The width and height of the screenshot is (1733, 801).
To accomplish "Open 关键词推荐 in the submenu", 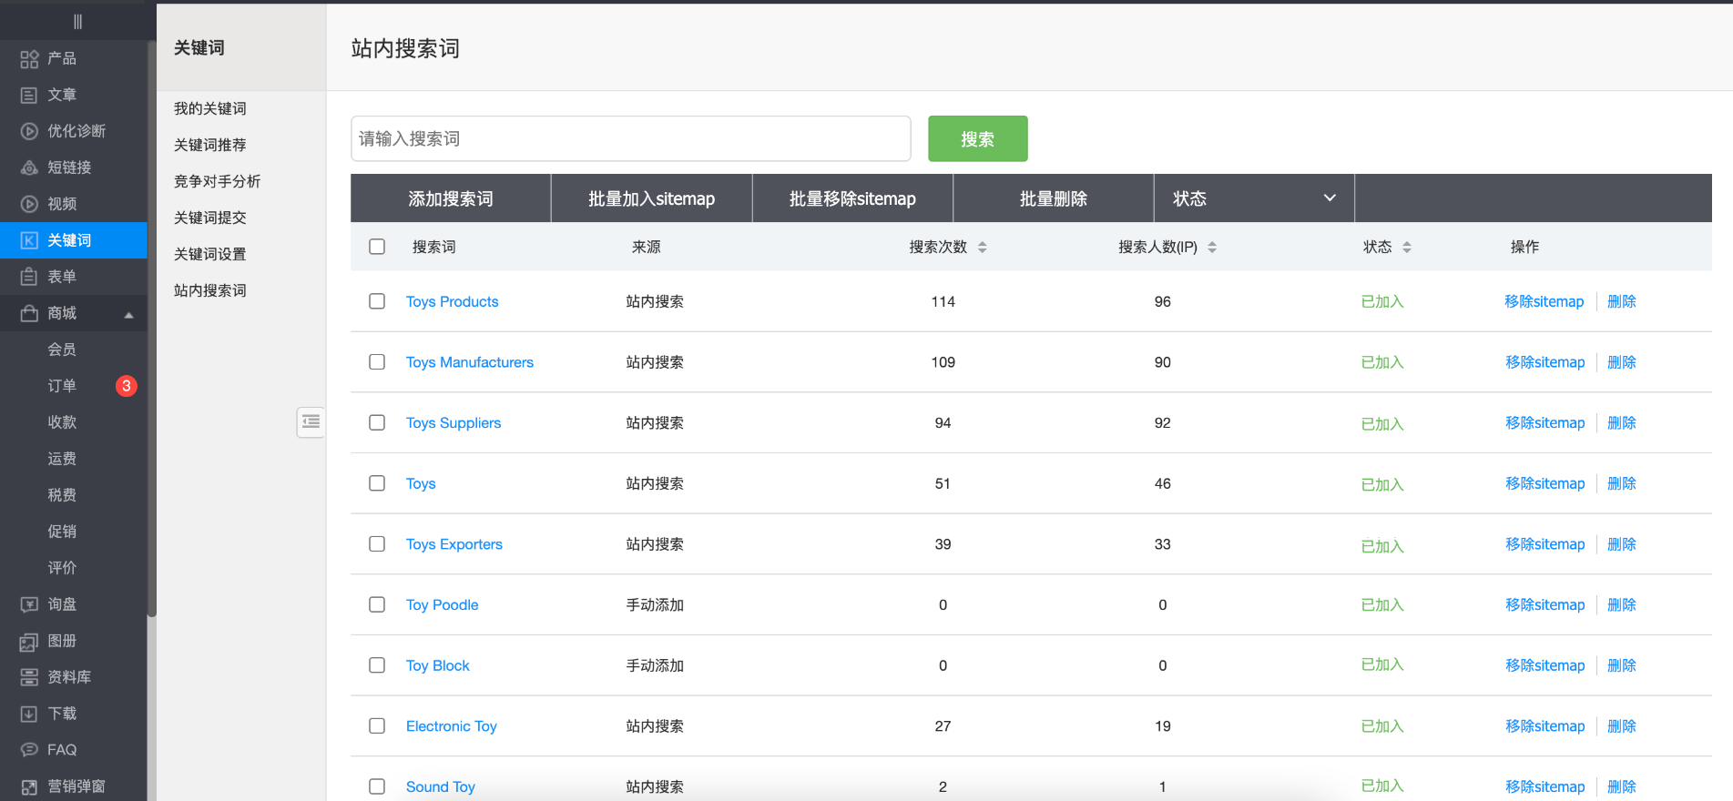I will [210, 145].
